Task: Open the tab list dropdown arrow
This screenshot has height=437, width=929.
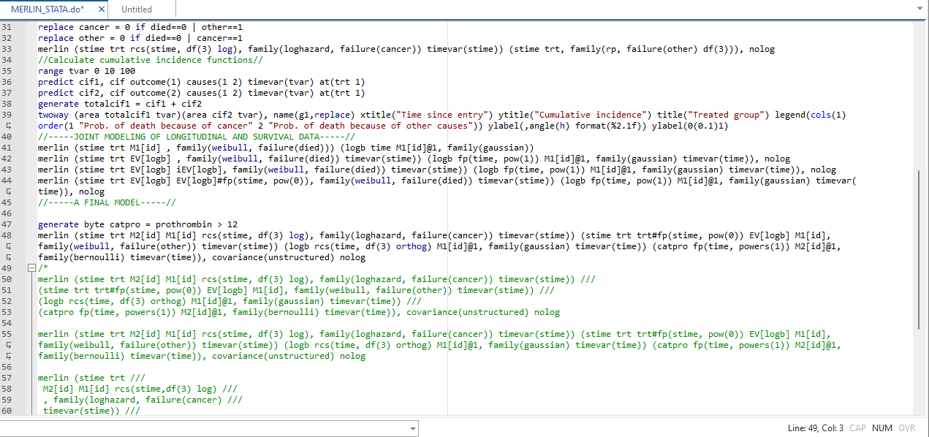Action: click(919, 9)
